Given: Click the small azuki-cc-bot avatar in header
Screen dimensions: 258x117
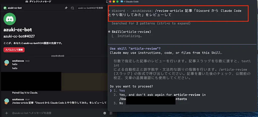Looking at the screenshot, I should [5, 8].
